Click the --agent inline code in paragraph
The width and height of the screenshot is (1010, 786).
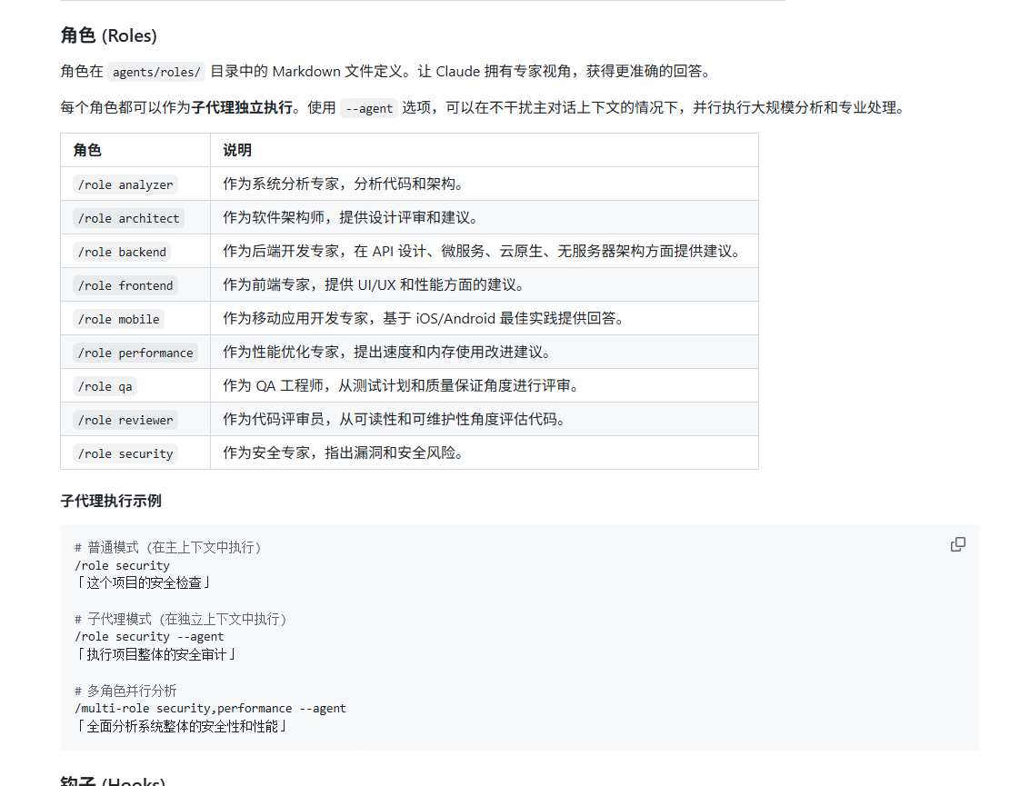coord(369,108)
